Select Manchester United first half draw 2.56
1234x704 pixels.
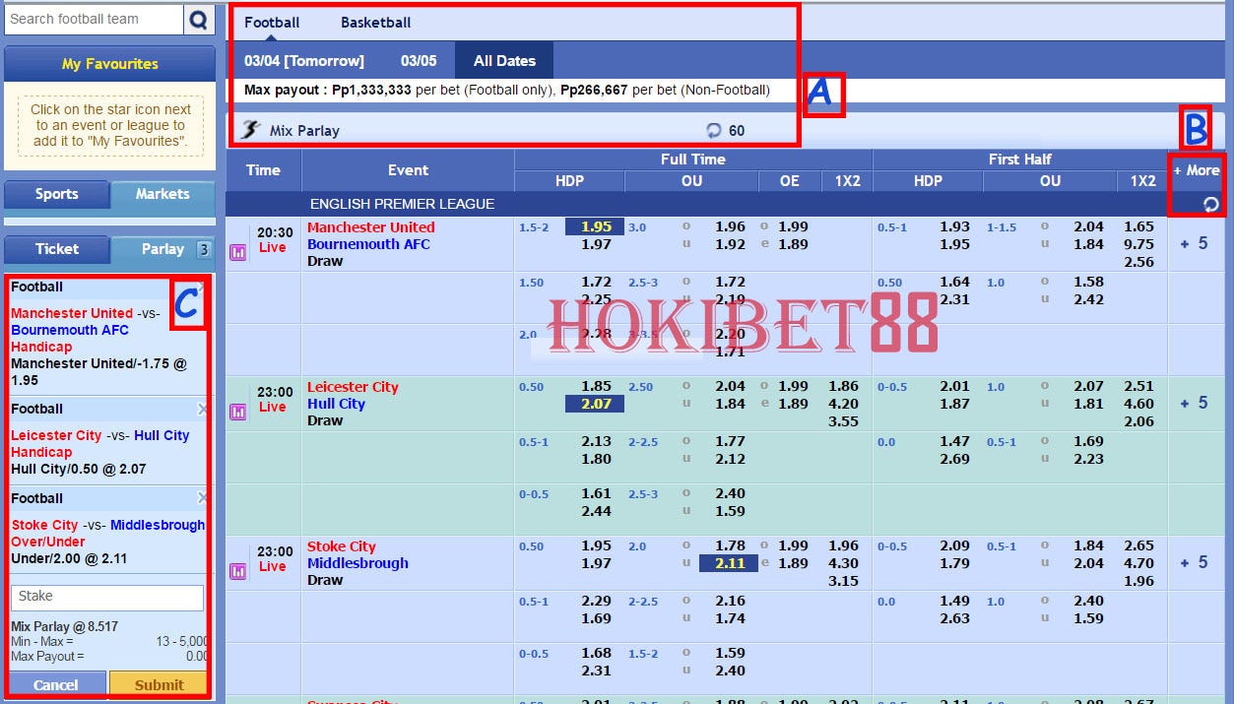1138,262
